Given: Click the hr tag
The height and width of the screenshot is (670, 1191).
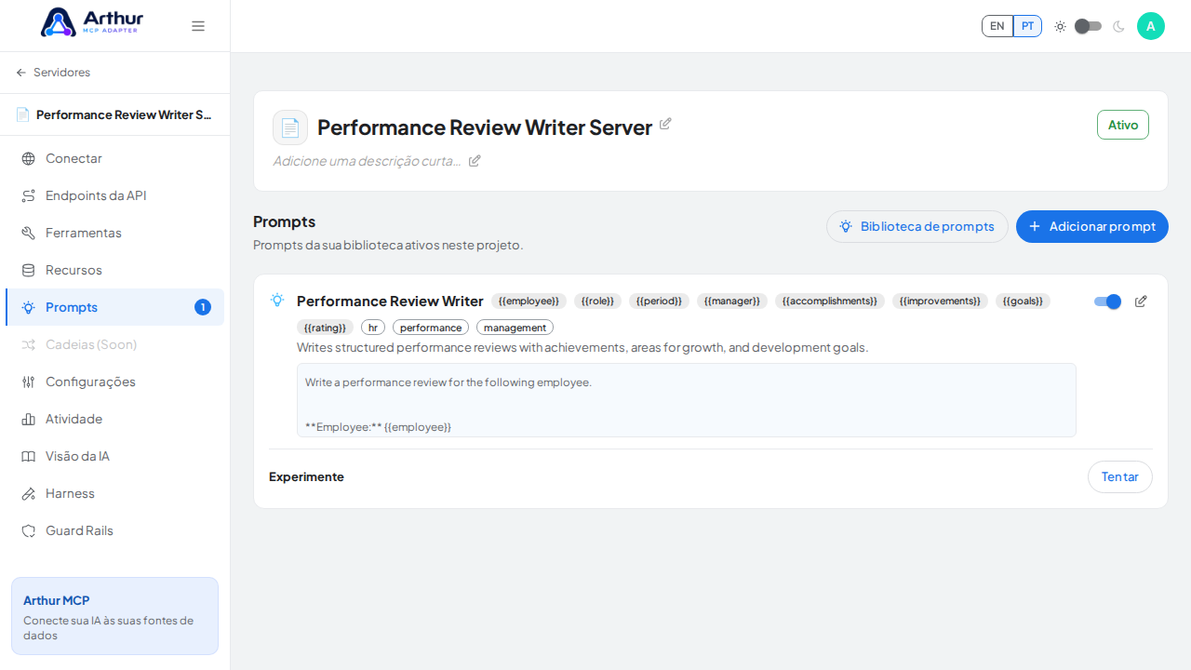Looking at the screenshot, I should pyautogui.click(x=373, y=328).
